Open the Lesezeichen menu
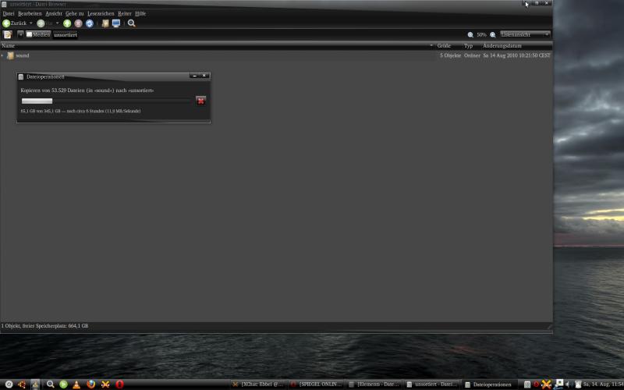The height and width of the screenshot is (390, 624). (101, 13)
